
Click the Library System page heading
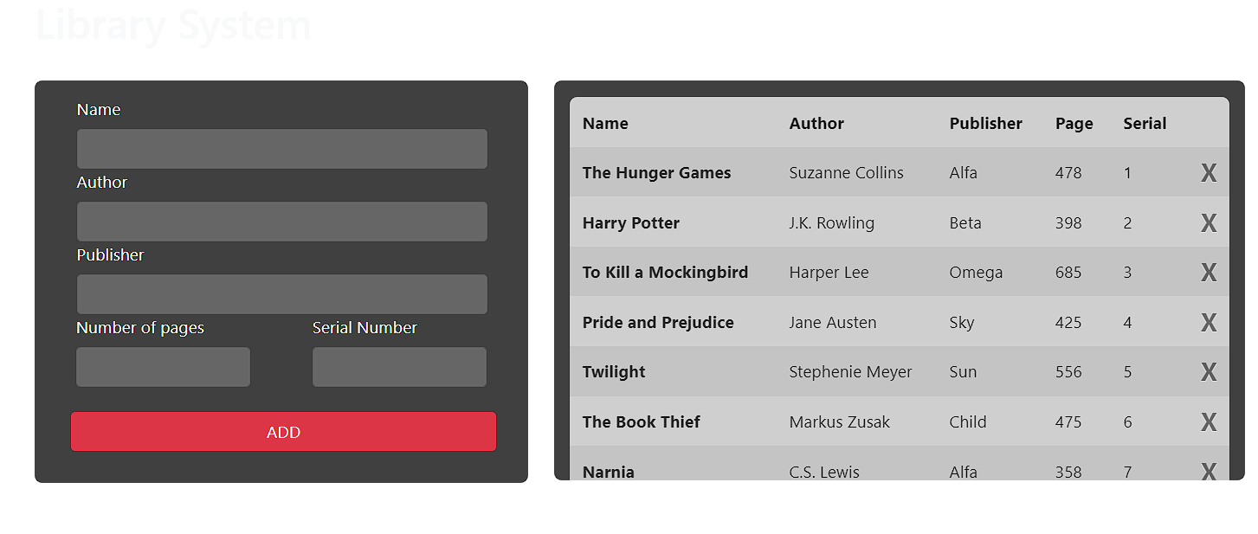pos(173,25)
